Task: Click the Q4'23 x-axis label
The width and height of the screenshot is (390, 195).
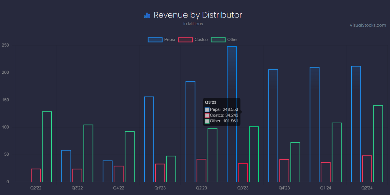Action: tap(284, 188)
